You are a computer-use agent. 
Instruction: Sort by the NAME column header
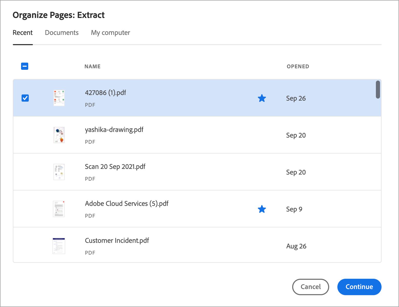point(92,66)
